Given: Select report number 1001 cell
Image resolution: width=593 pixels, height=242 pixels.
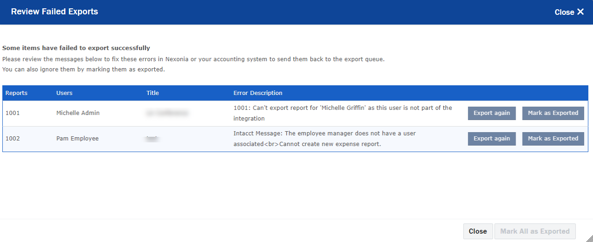Looking at the screenshot, I should click(13, 113).
